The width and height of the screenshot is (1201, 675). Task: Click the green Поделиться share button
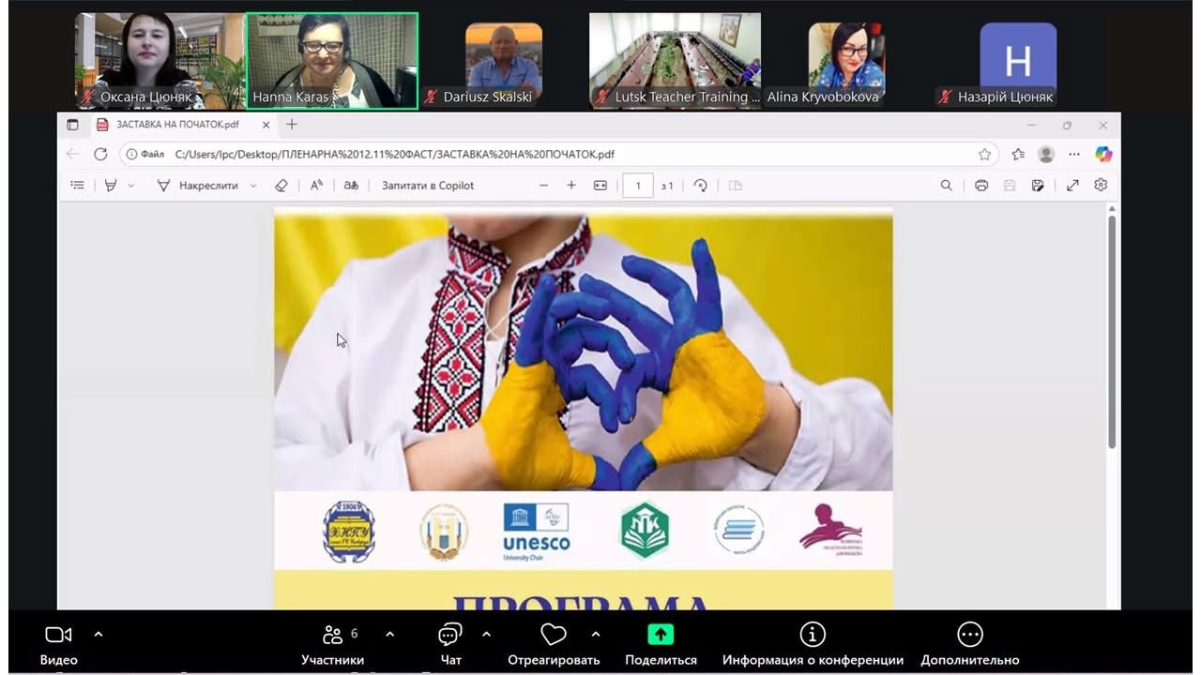click(661, 636)
